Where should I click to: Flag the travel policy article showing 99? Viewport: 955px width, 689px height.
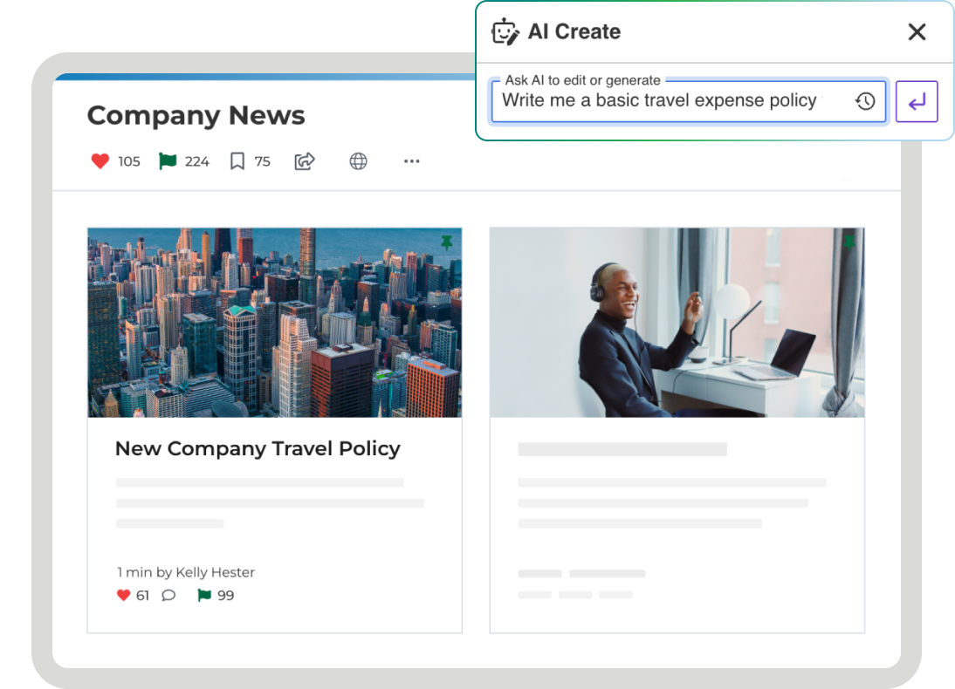(x=204, y=596)
